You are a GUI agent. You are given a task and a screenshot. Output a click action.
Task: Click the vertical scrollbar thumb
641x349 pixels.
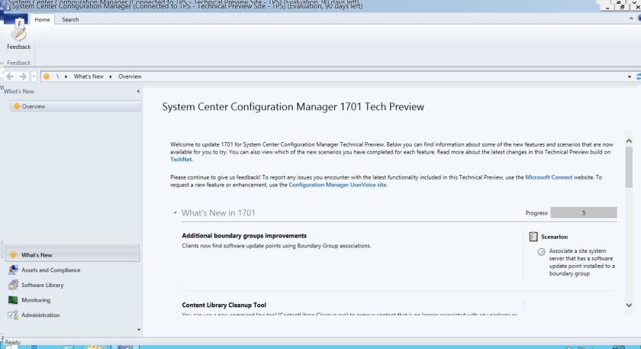click(629, 167)
